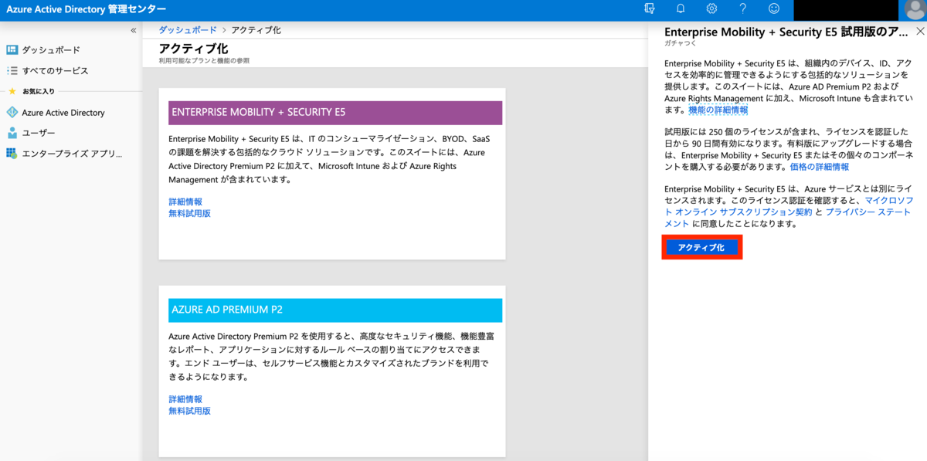This screenshot has height=461, width=927.
Task: Collapse the sidebar with the double chevron
Action: (133, 30)
